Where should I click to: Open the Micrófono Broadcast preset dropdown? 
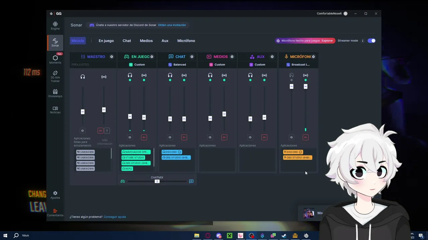click(298, 65)
